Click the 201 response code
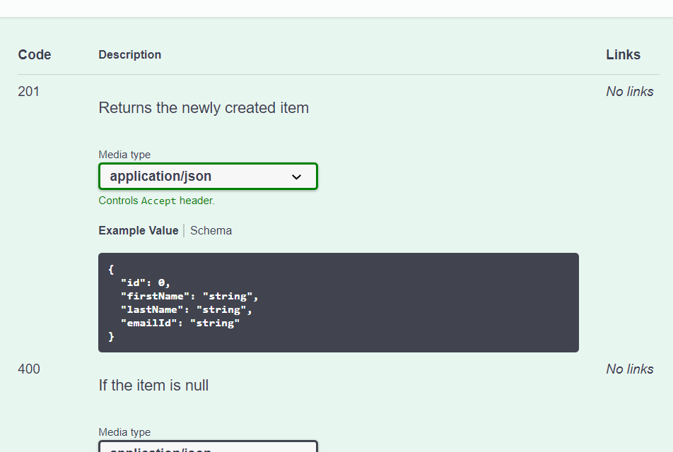The height and width of the screenshot is (452, 673). click(x=29, y=91)
